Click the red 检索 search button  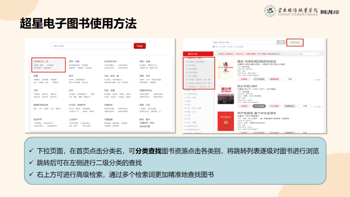140,46
